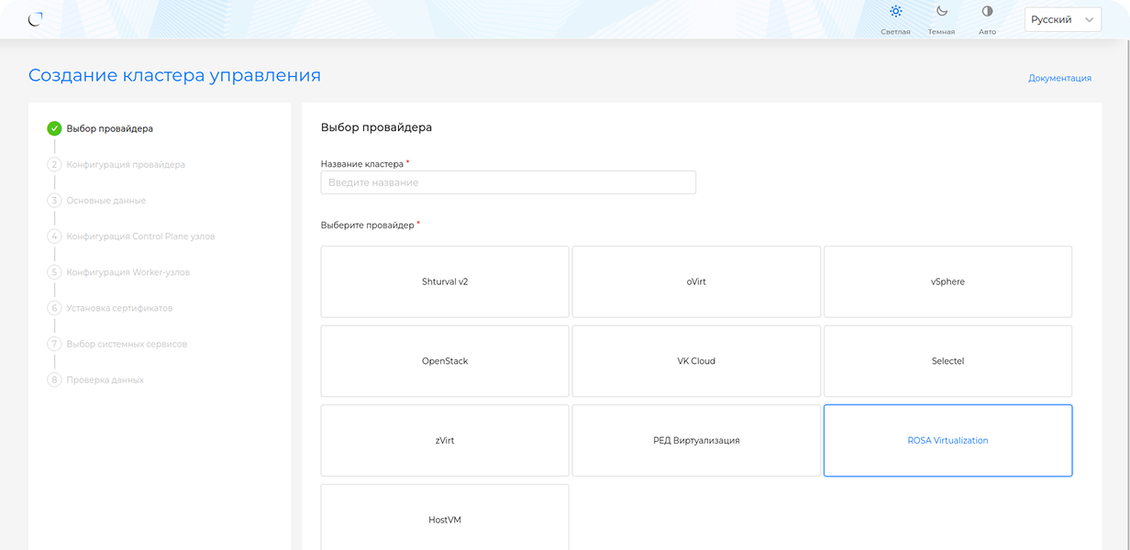Click the app logo in the header

35,19
